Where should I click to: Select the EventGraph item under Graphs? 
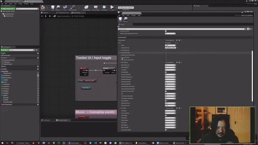click(6, 56)
